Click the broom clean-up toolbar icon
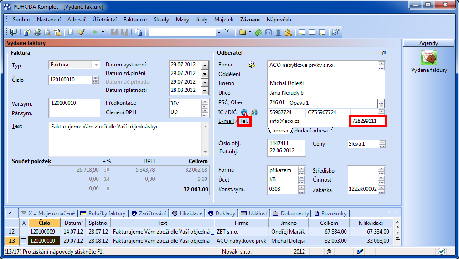This screenshot has height=259, width=459. [x=82, y=32]
